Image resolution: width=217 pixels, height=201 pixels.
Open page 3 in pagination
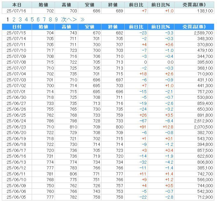tap(20, 20)
